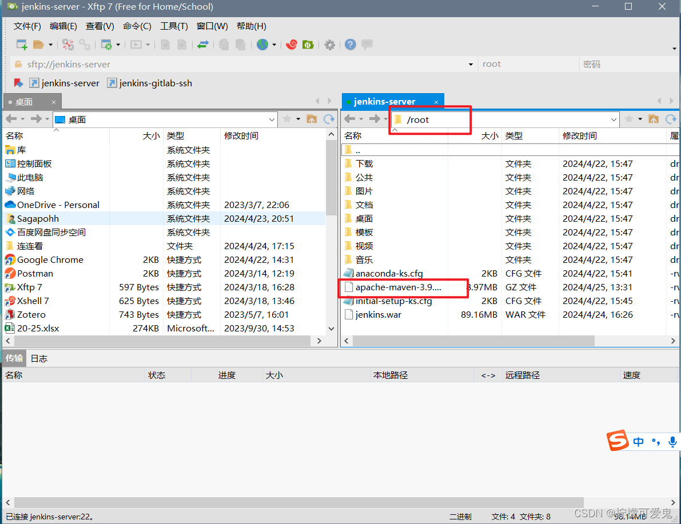
Task: Sort remote files by 类型 header
Action: coord(530,136)
